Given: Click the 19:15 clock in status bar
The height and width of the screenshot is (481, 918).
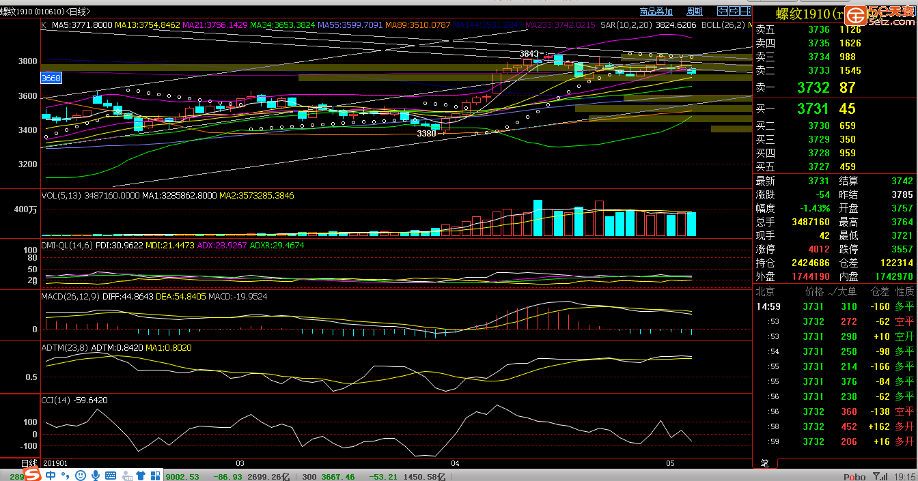Looking at the screenshot, I should tap(906, 476).
